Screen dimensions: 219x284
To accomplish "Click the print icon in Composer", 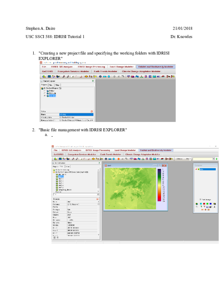I will (210, 207).
